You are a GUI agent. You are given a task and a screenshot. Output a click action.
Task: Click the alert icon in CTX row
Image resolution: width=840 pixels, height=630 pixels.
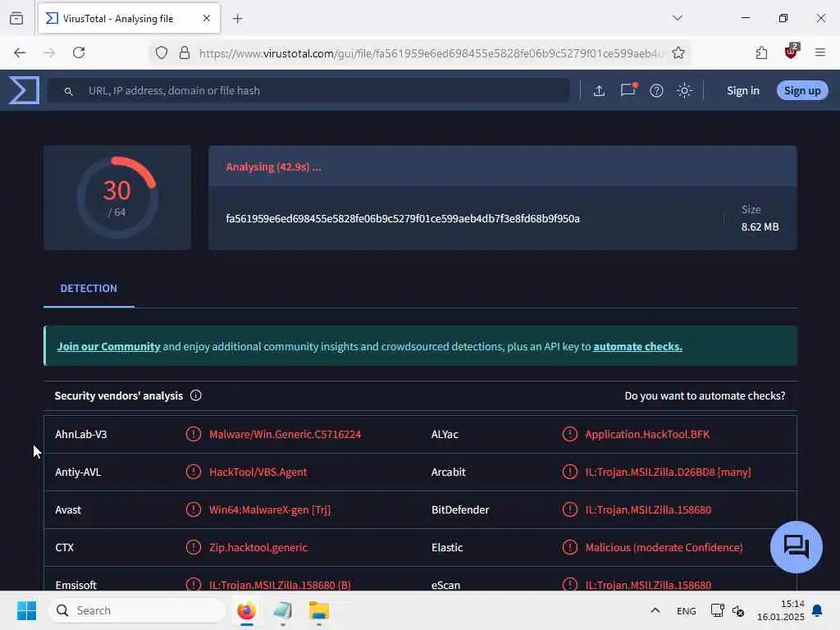[x=194, y=547]
